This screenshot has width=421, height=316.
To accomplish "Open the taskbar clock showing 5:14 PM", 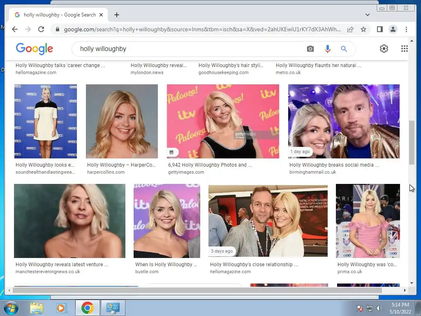I will tap(400, 308).
